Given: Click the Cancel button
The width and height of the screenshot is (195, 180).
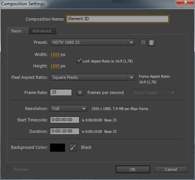Looking at the screenshot, I should pyautogui.click(x=171, y=169).
